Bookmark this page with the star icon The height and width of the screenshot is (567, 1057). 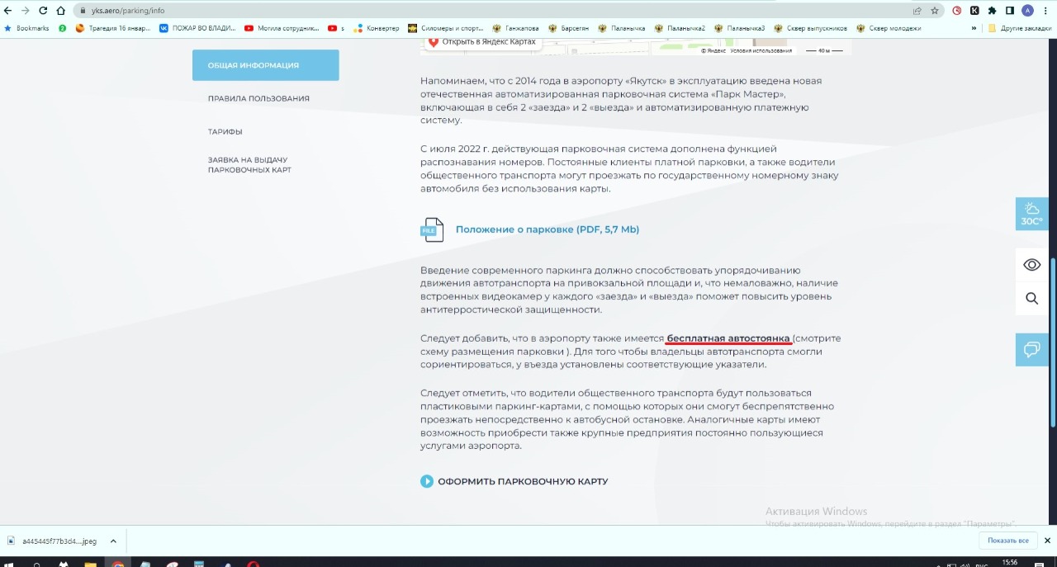click(935, 11)
